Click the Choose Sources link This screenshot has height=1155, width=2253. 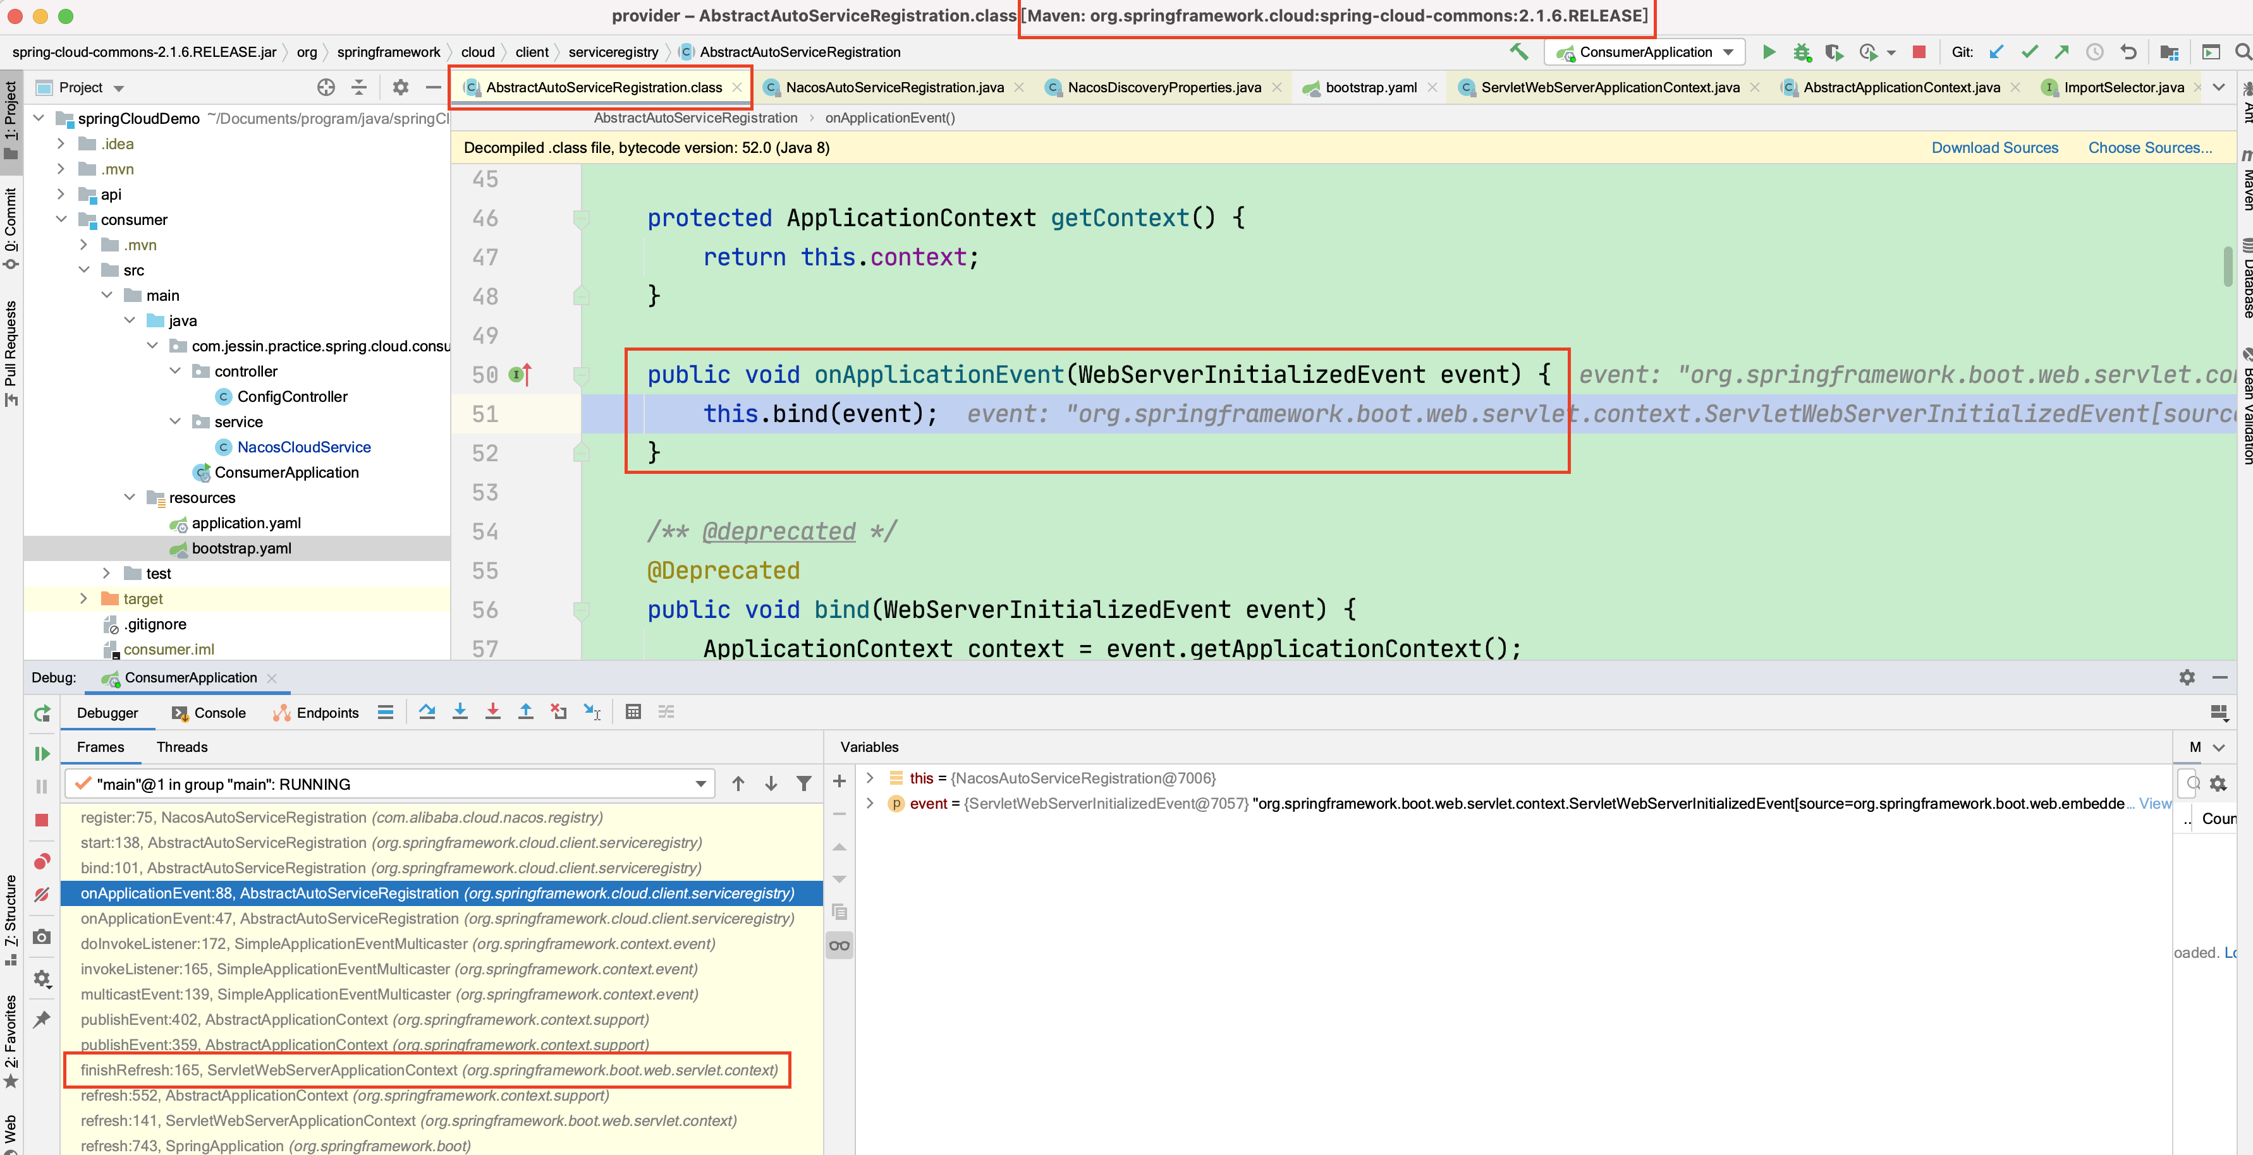point(2150,148)
